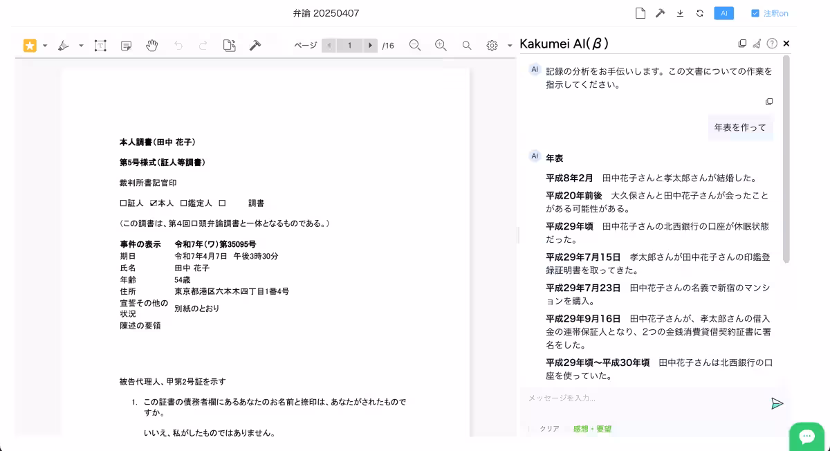
Task: Click the クリア link below the chat
Action: click(548, 429)
